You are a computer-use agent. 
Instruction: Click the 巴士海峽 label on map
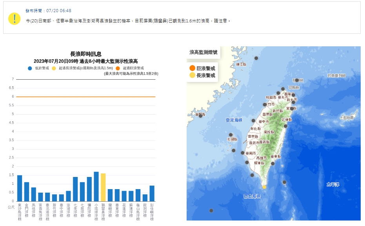click(x=252, y=197)
